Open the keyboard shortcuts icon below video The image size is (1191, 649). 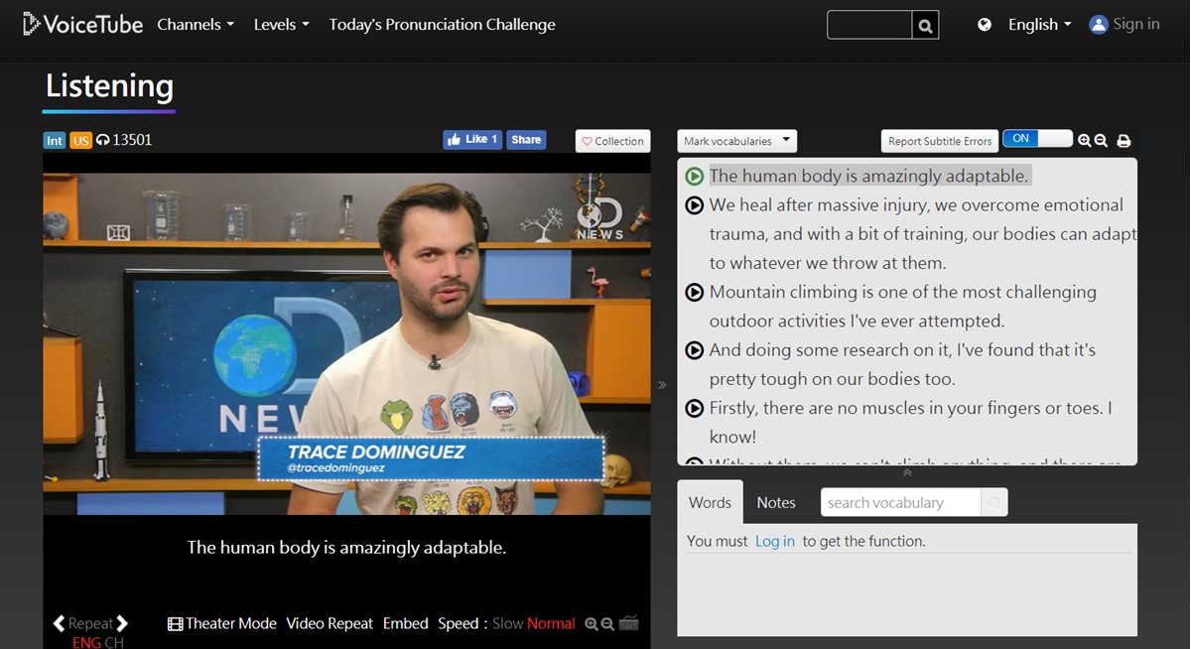[628, 623]
